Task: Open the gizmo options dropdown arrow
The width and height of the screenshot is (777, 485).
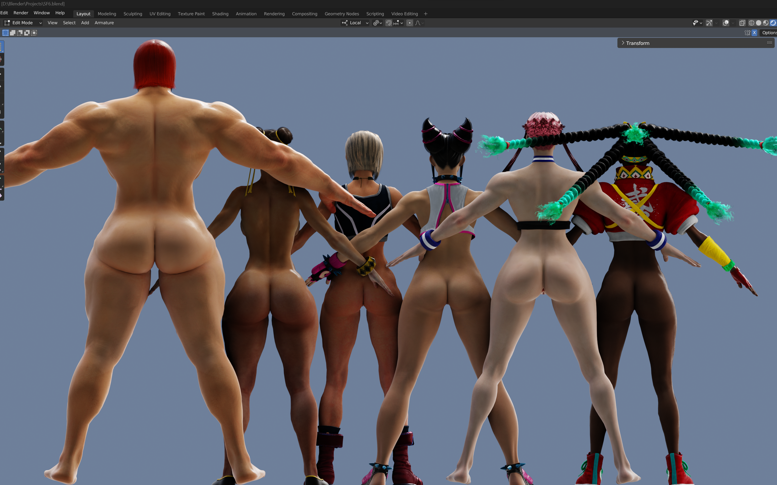Action: tap(716, 23)
